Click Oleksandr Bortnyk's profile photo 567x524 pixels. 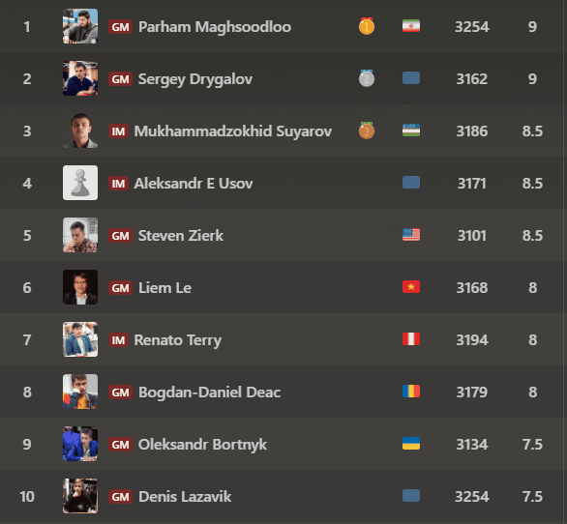click(x=80, y=444)
